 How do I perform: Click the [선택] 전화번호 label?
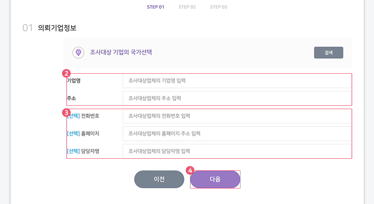[x=83, y=116]
